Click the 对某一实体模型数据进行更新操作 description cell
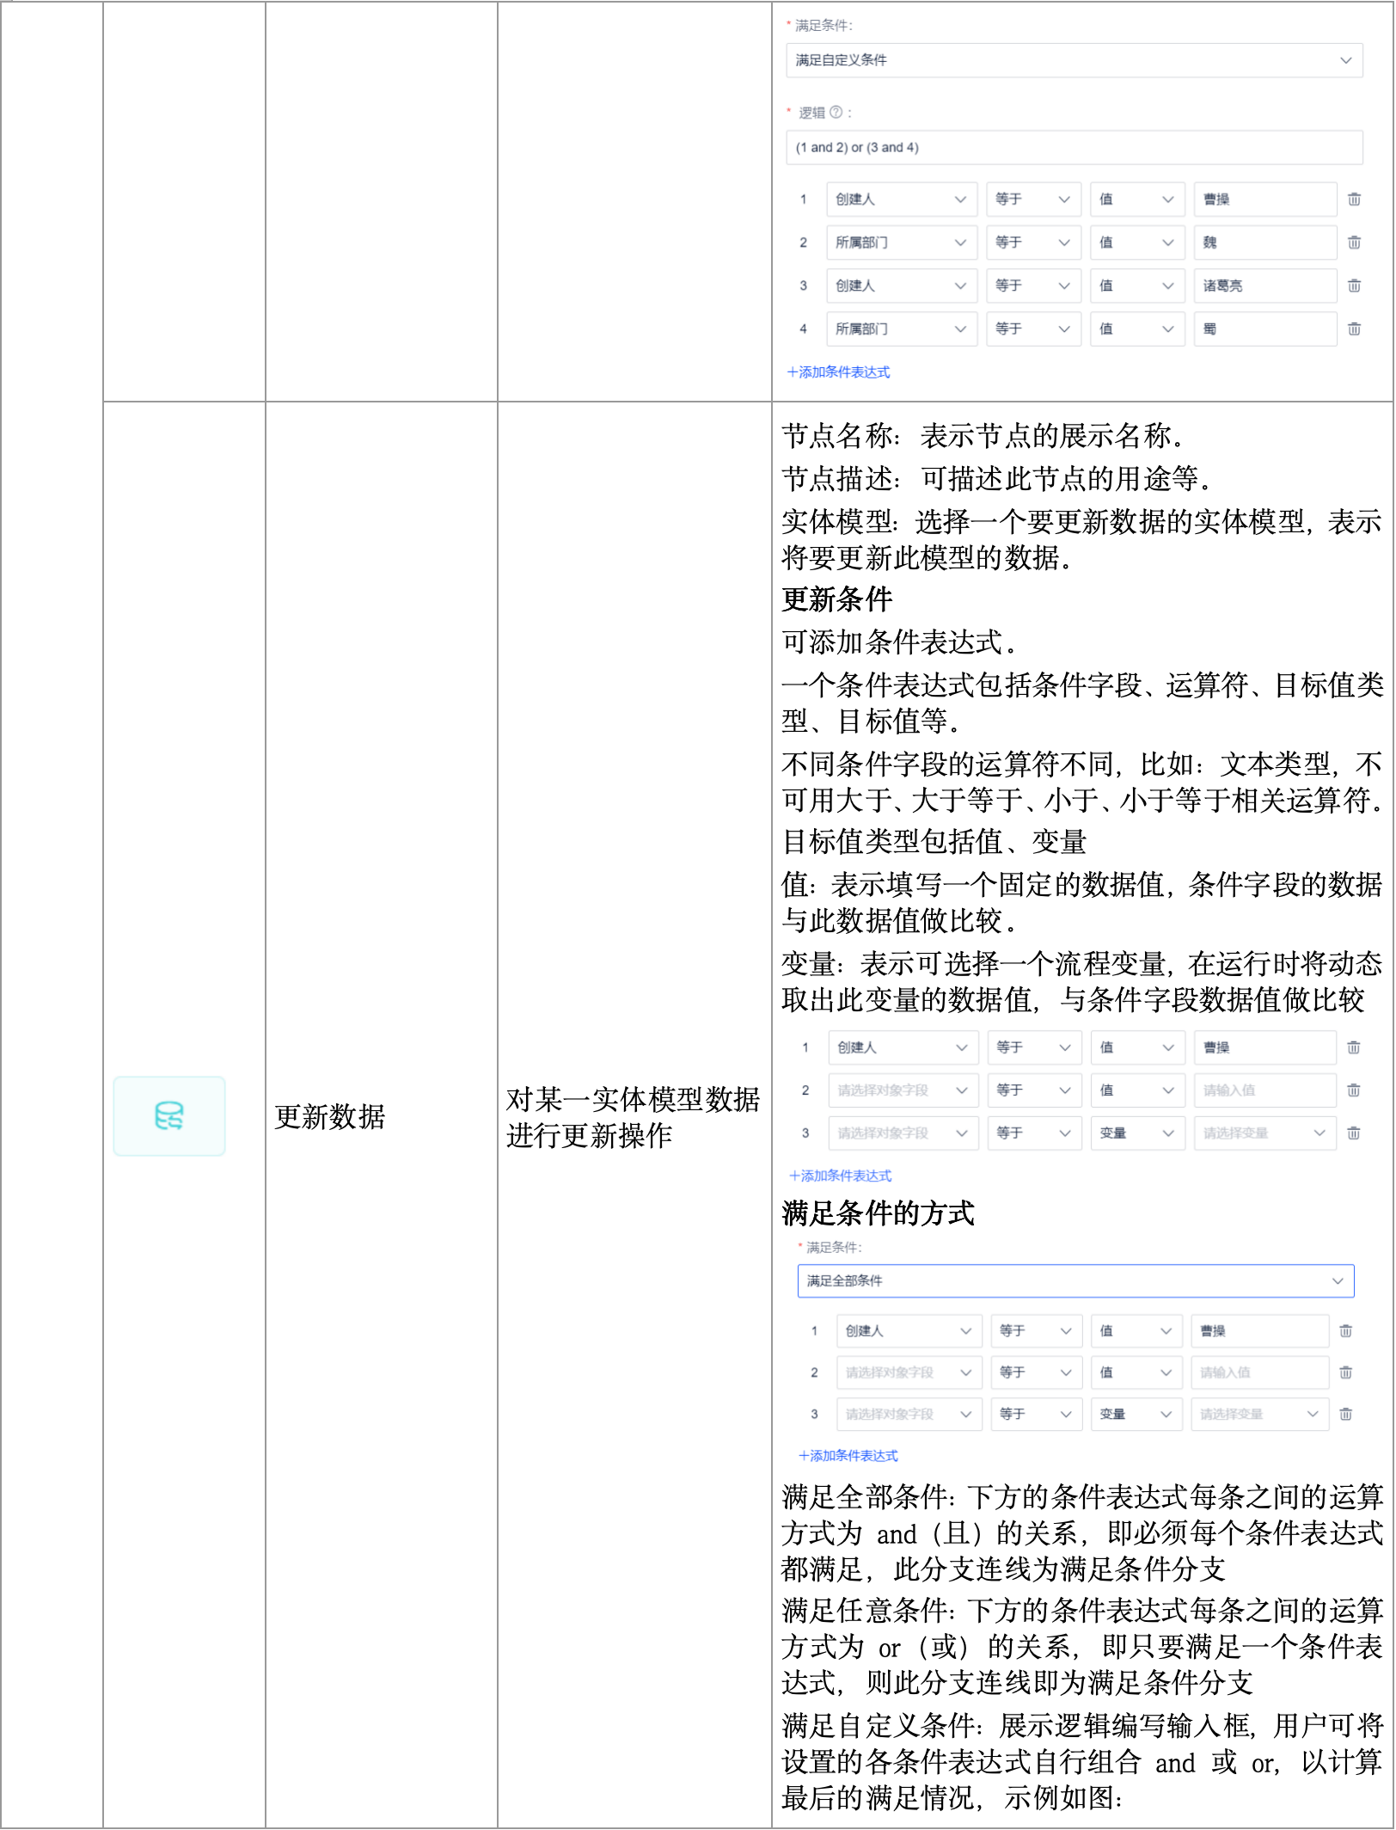This screenshot has height=1830, width=1396. click(x=633, y=1117)
